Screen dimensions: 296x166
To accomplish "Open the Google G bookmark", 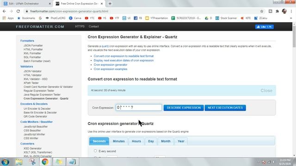I will 40,18.
